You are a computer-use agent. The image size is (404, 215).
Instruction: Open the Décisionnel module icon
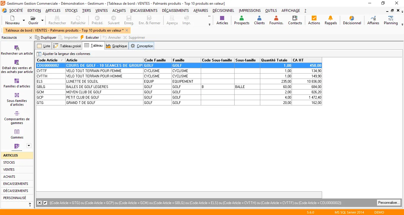(352, 20)
